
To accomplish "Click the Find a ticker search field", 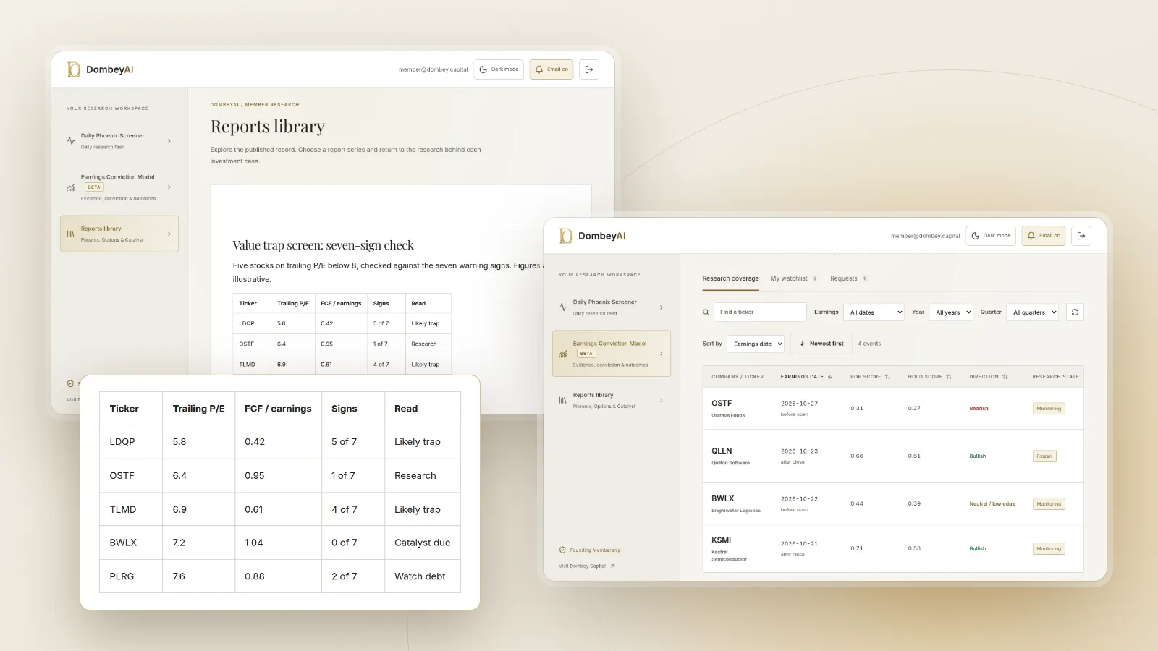I will click(760, 312).
